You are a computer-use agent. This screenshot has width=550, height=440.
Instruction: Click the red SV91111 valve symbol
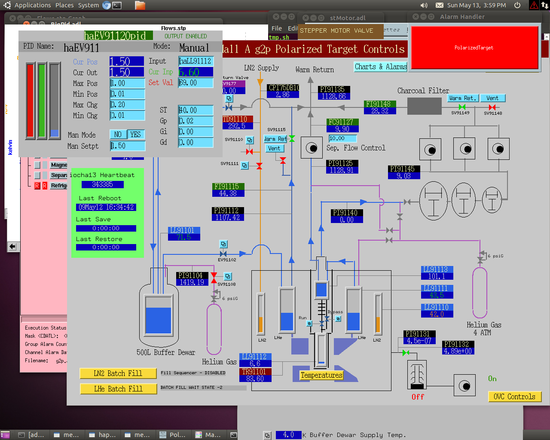click(259, 166)
